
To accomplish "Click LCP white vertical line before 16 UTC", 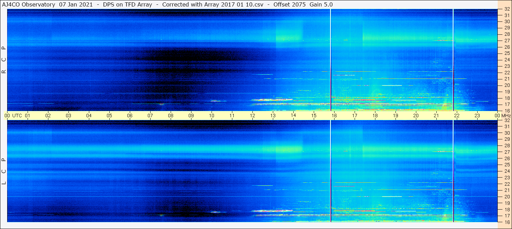I will [331, 171].
